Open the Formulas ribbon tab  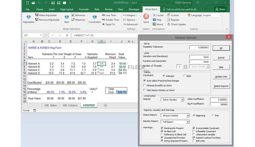(x=84, y=9)
